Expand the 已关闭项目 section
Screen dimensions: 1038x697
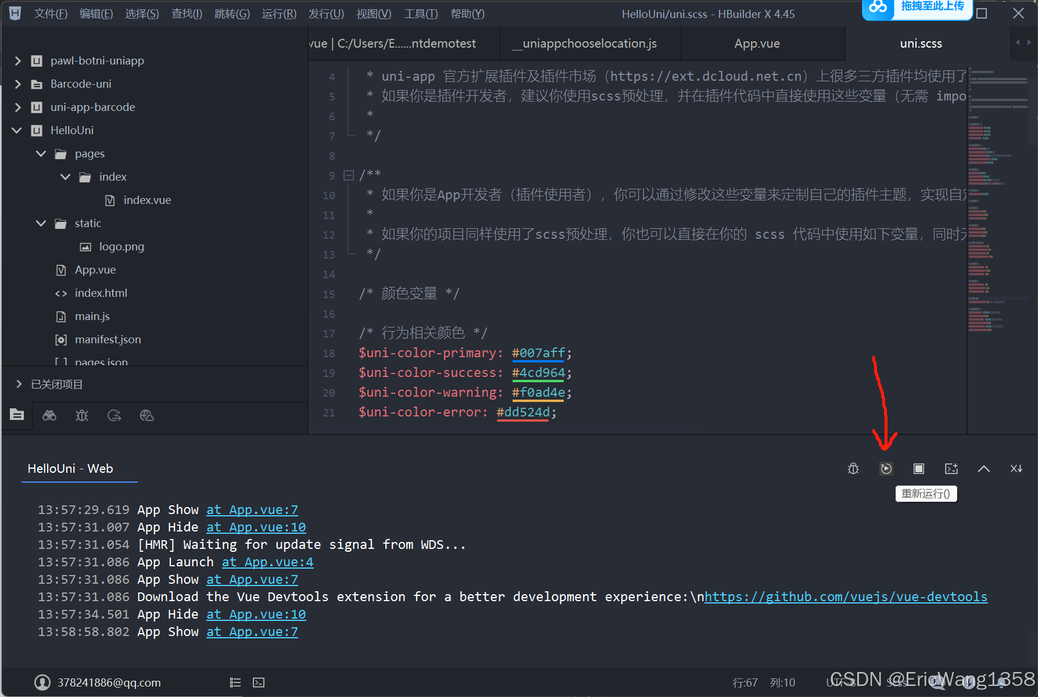pyautogui.click(x=17, y=384)
